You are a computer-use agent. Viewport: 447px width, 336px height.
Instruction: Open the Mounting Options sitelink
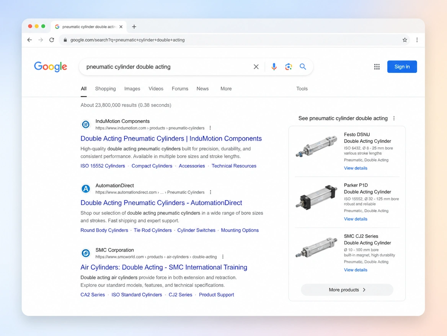pos(240,230)
